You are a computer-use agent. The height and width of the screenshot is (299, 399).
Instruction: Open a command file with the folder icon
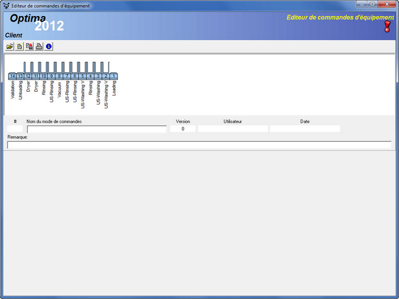[x=9, y=47]
